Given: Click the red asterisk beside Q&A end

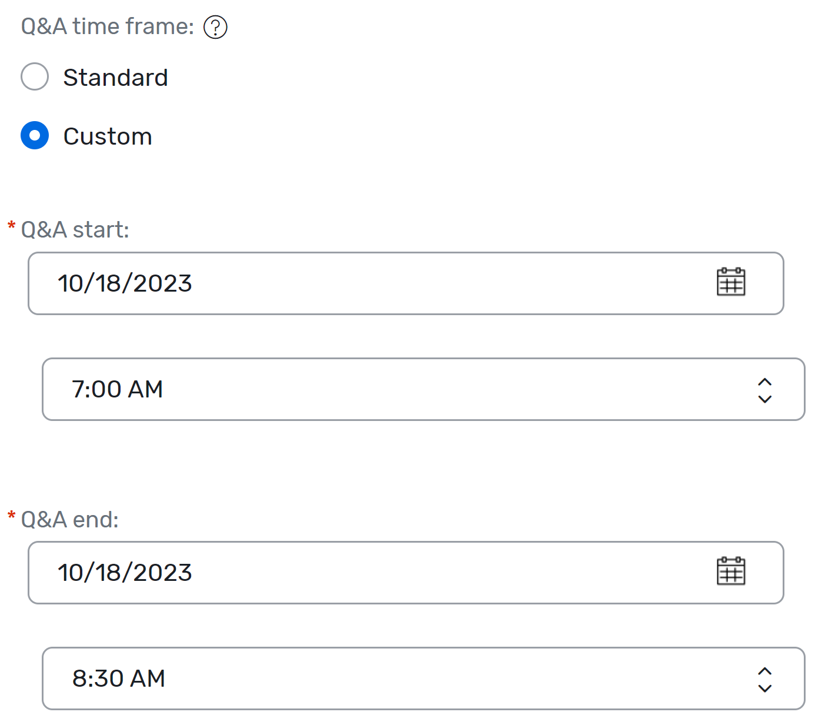Looking at the screenshot, I should (11, 516).
